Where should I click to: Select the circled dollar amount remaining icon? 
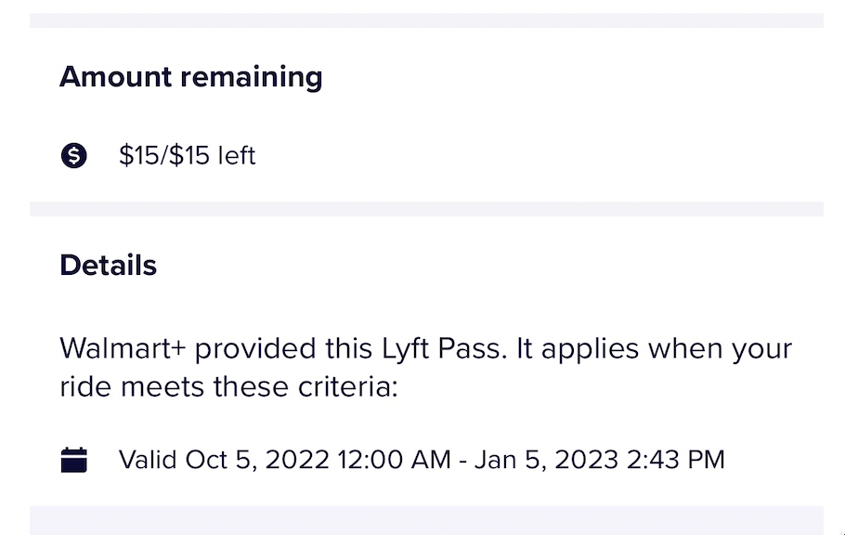pyautogui.click(x=73, y=155)
